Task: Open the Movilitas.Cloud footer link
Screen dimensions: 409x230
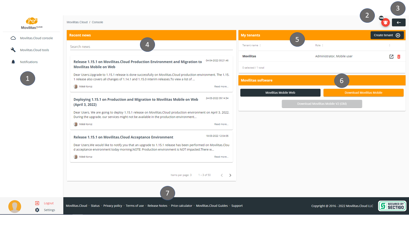Action: coord(76,206)
